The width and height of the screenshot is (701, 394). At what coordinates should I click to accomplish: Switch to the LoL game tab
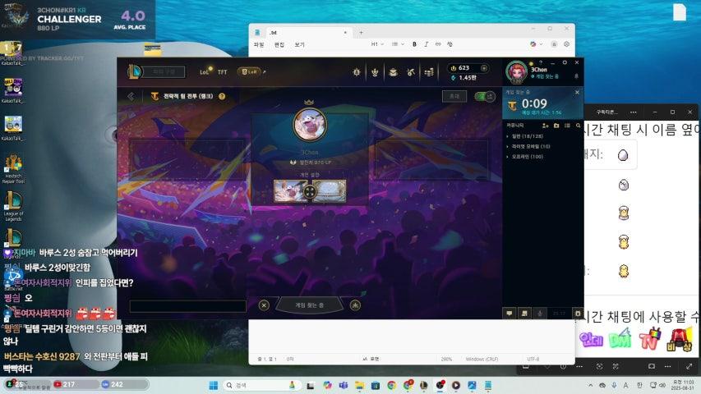click(x=205, y=71)
